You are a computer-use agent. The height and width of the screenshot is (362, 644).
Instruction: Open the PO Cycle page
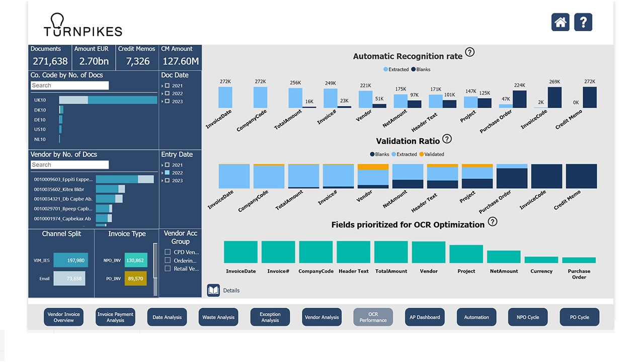[580, 317]
